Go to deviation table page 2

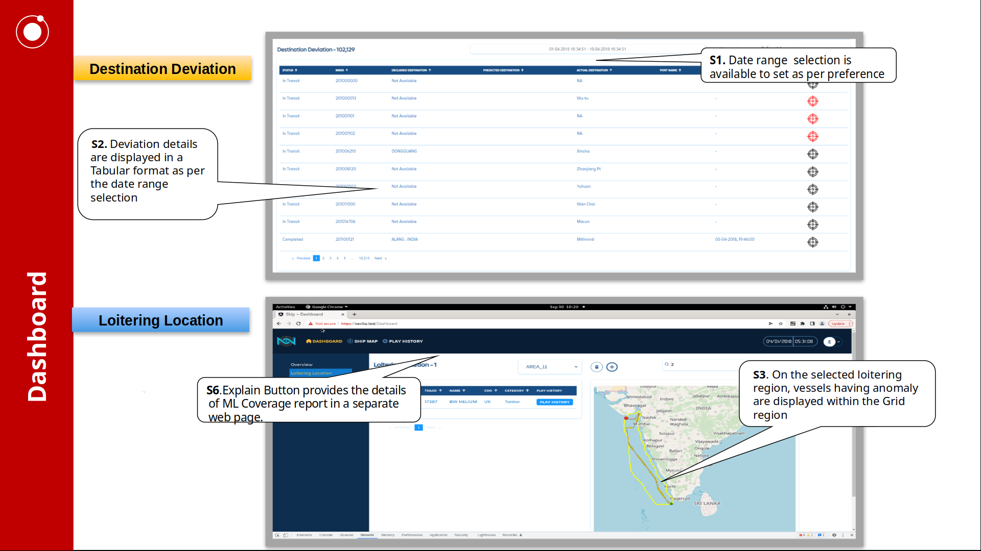tap(323, 258)
